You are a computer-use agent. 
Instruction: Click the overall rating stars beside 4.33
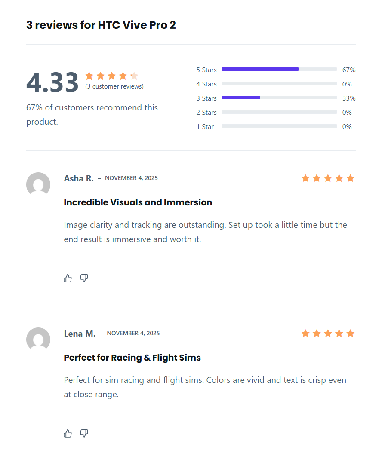[x=111, y=76]
